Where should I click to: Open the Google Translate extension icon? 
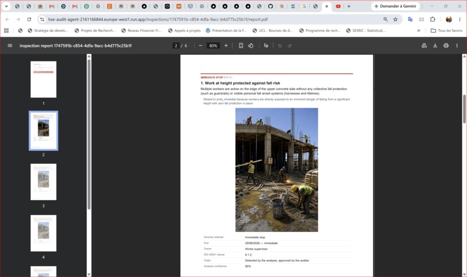pos(410,19)
